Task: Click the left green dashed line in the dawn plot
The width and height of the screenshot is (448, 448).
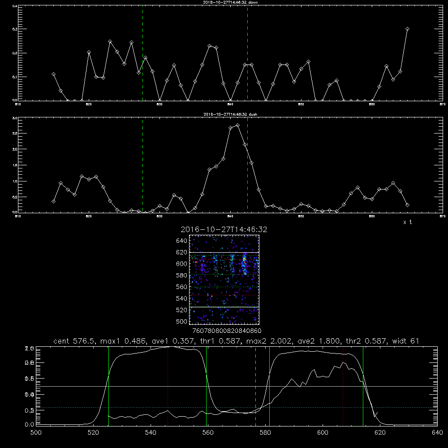Action: click(x=142, y=53)
